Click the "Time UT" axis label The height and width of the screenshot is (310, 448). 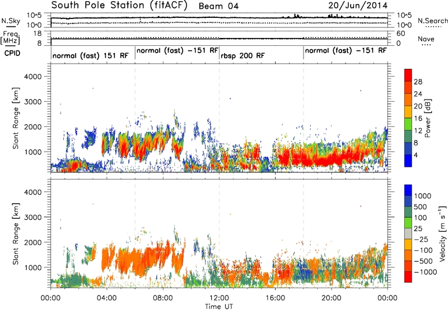[219, 307]
